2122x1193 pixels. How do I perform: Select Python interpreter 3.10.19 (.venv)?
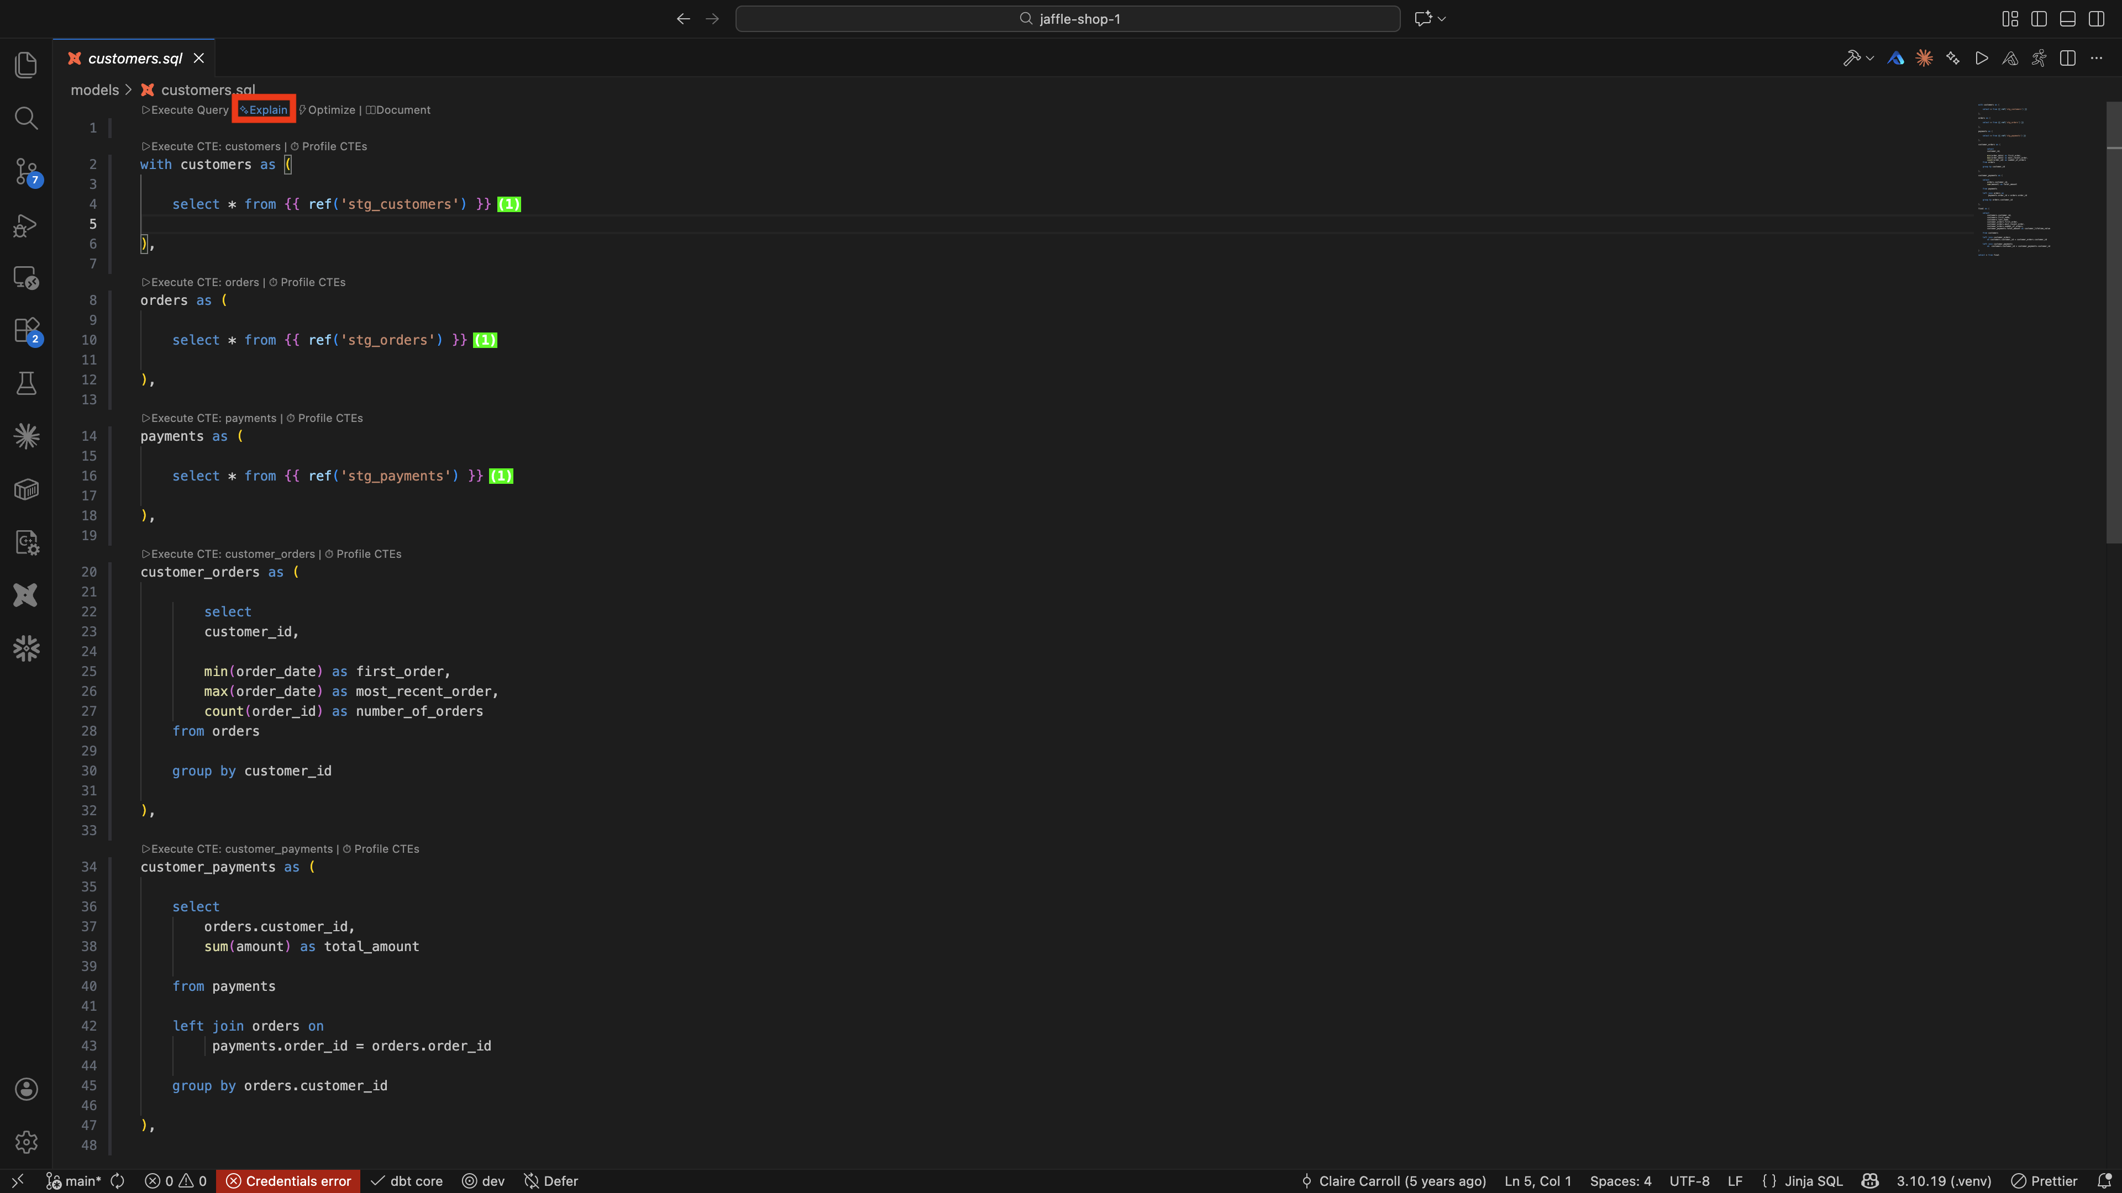click(1944, 1181)
